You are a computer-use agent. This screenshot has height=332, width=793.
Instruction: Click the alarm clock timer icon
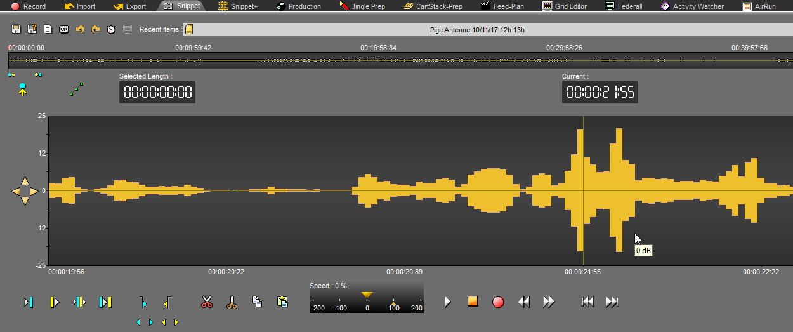(111, 30)
